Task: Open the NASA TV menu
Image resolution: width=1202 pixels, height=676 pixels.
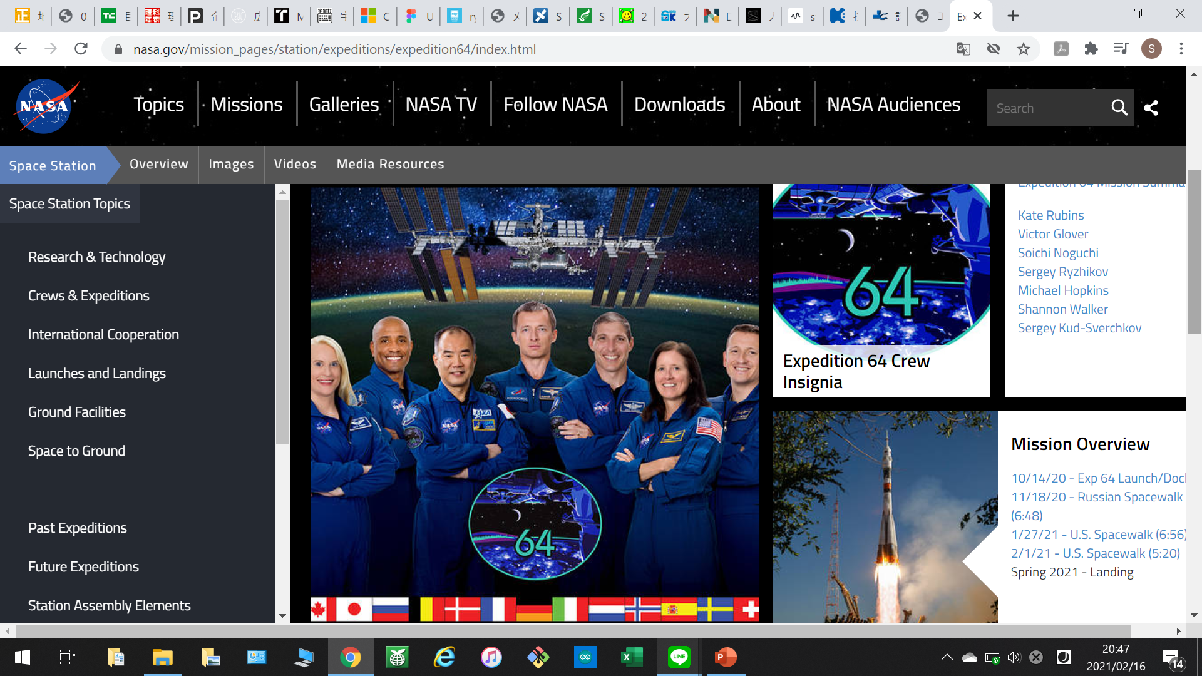Action: click(441, 104)
